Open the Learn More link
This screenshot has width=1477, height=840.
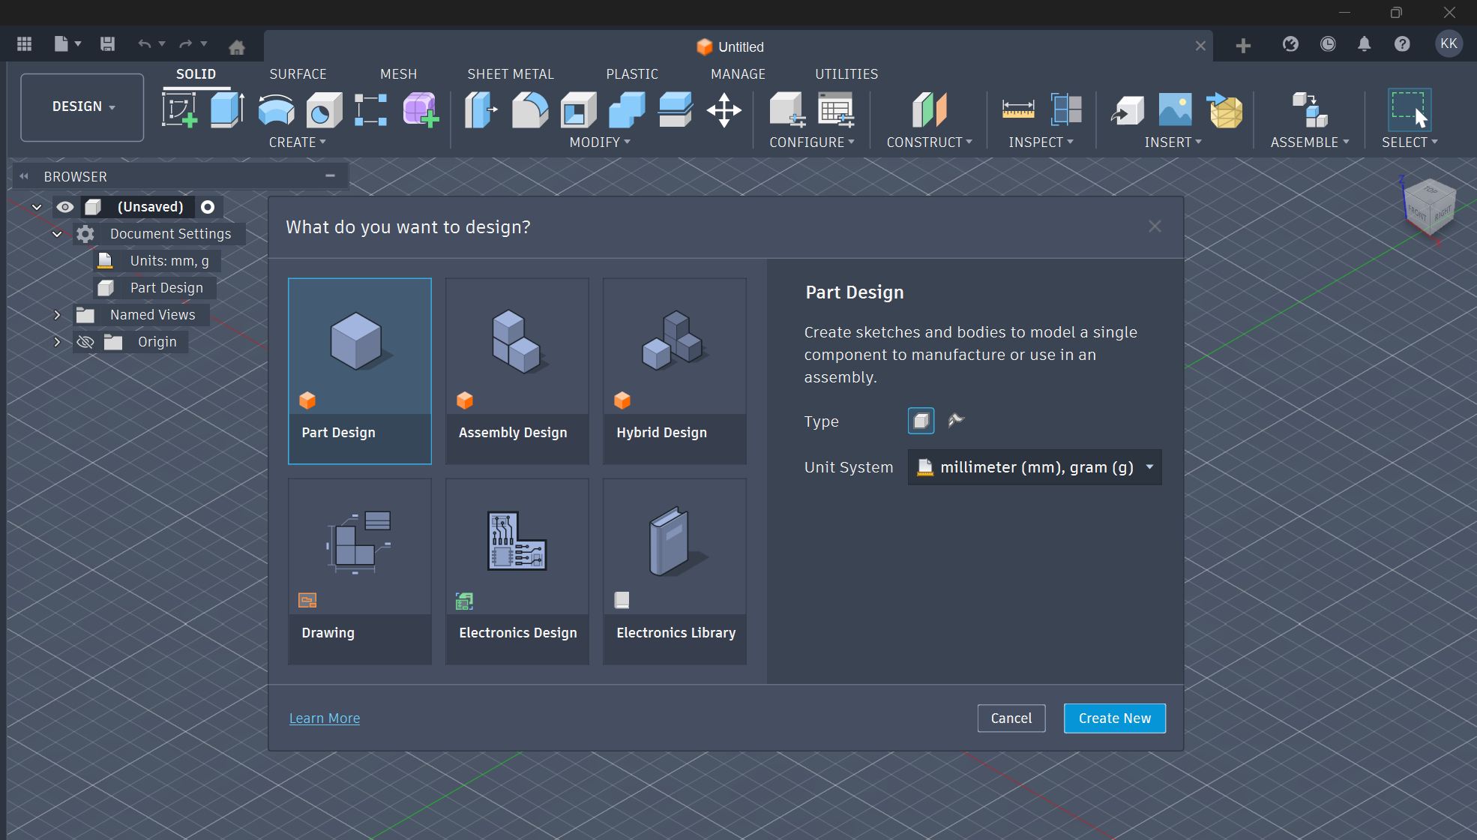[324, 718]
